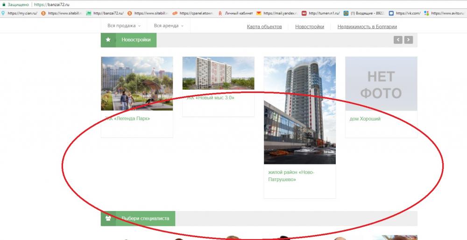
Task: Open the Карта объектов link
Action: point(264,27)
